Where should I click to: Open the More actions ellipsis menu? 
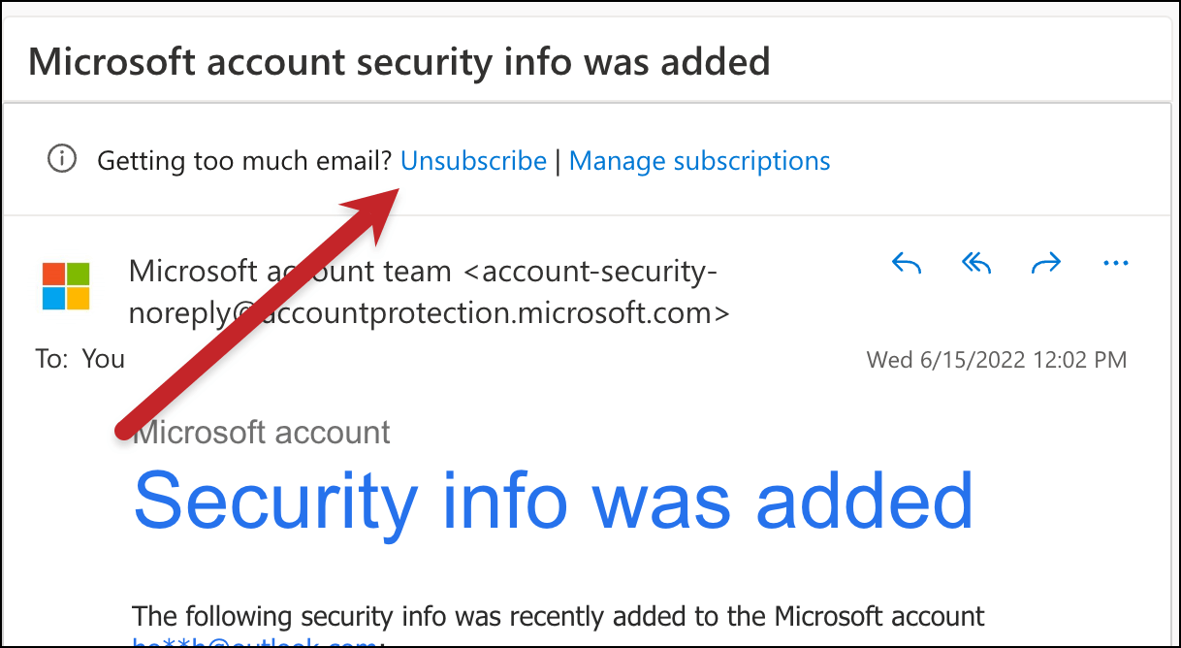coord(1116,263)
